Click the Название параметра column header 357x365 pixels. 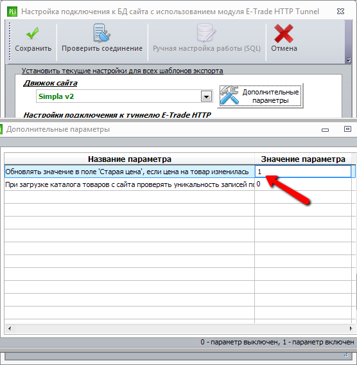(x=130, y=159)
